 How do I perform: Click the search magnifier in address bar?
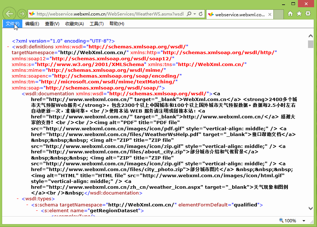[x=189, y=14]
